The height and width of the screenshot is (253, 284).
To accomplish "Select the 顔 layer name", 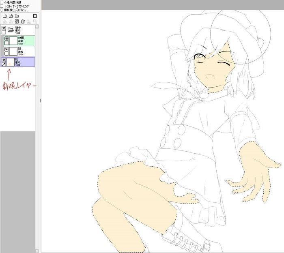I will tap(19, 49).
